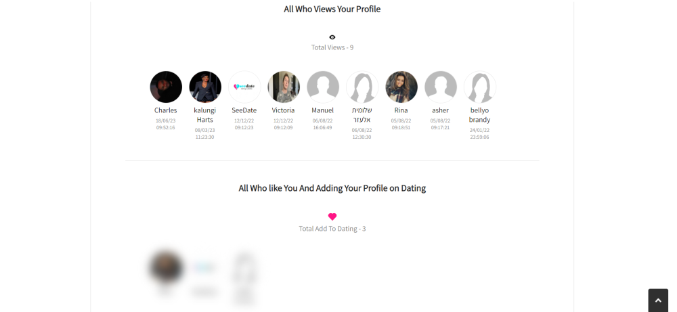Click the Total Views - 9 text
This screenshot has height=312, width=677.
point(332,47)
